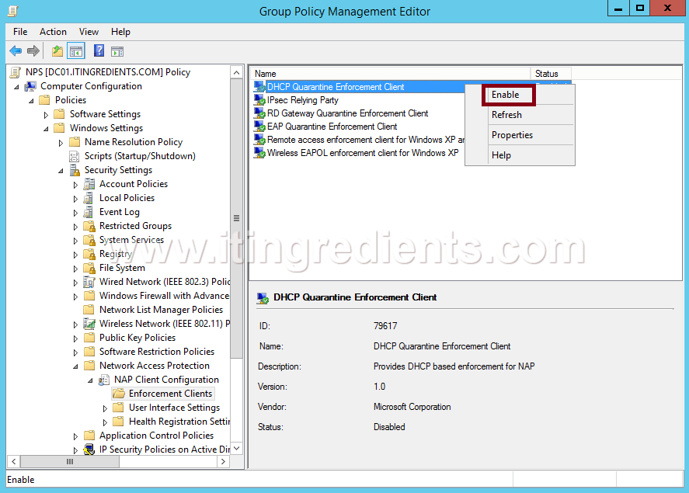The height and width of the screenshot is (493, 689).
Task: Click the Name column header
Action: [388, 74]
